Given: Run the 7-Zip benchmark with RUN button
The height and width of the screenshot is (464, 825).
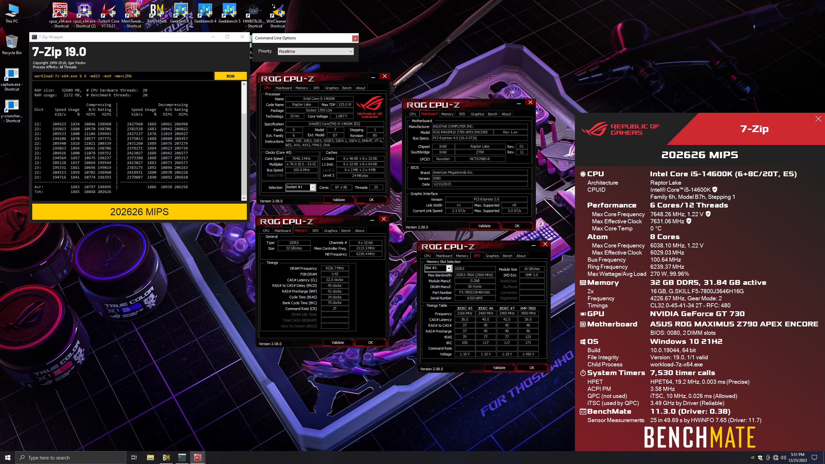Looking at the screenshot, I should point(230,76).
